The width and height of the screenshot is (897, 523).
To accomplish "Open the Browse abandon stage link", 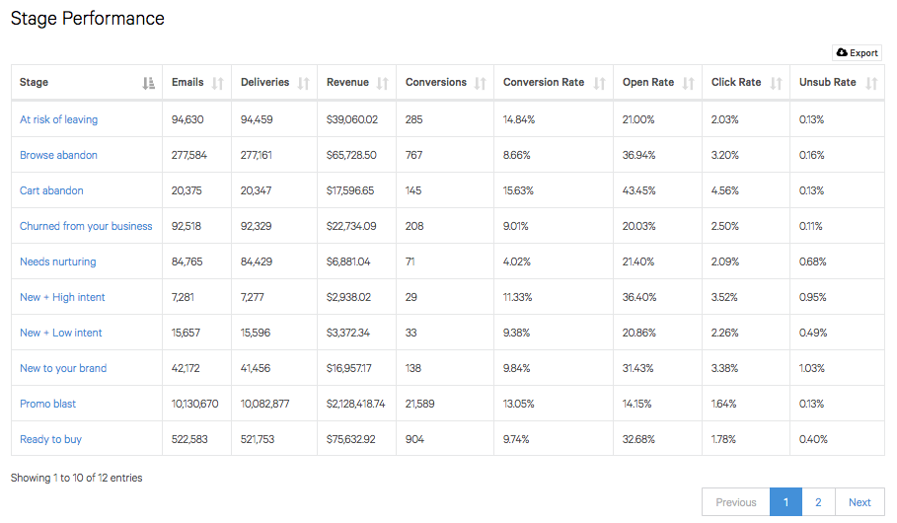I will tap(58, 155).
